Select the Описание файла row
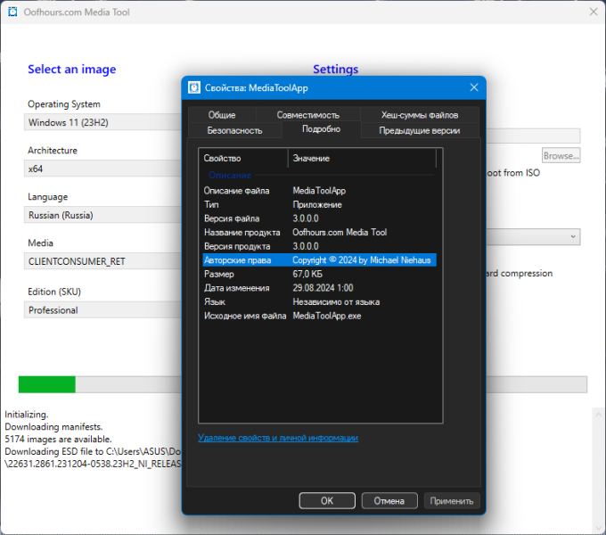Viewport: 606px width, 535px height. [x=320, y=191]
